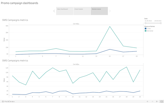Click the 40K y-axis label
The image size is (164, 103).
(7, 26)
